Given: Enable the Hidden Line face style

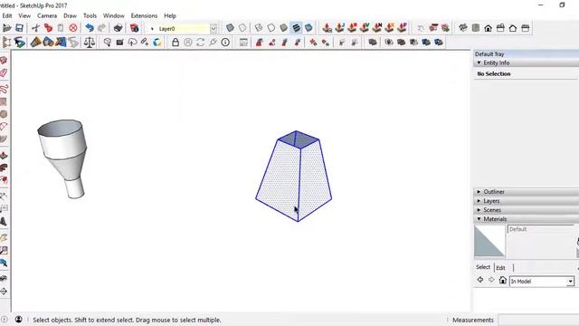Looking at the screenshot, I should 271,28.
